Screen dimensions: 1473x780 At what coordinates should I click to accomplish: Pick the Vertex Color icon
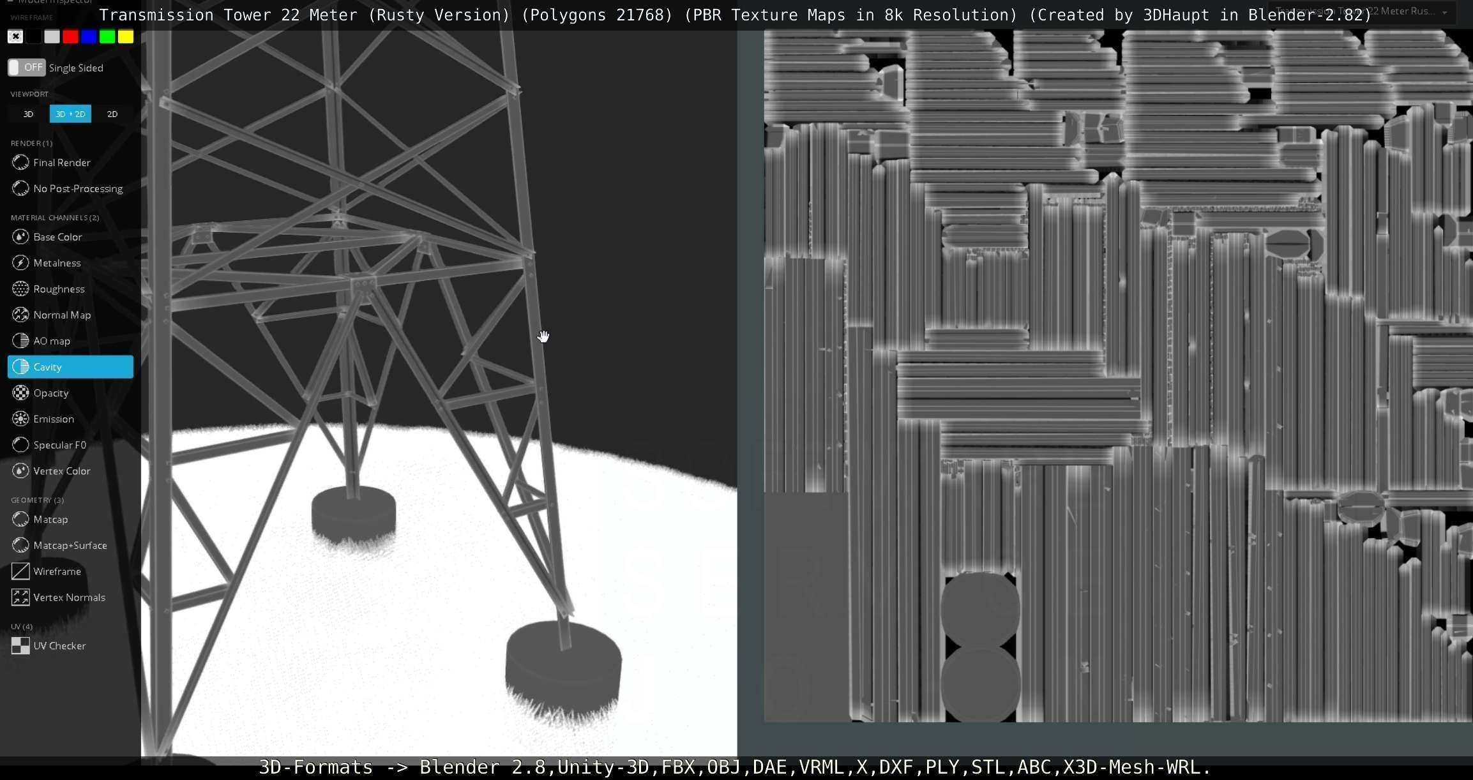tap(20, 471)
